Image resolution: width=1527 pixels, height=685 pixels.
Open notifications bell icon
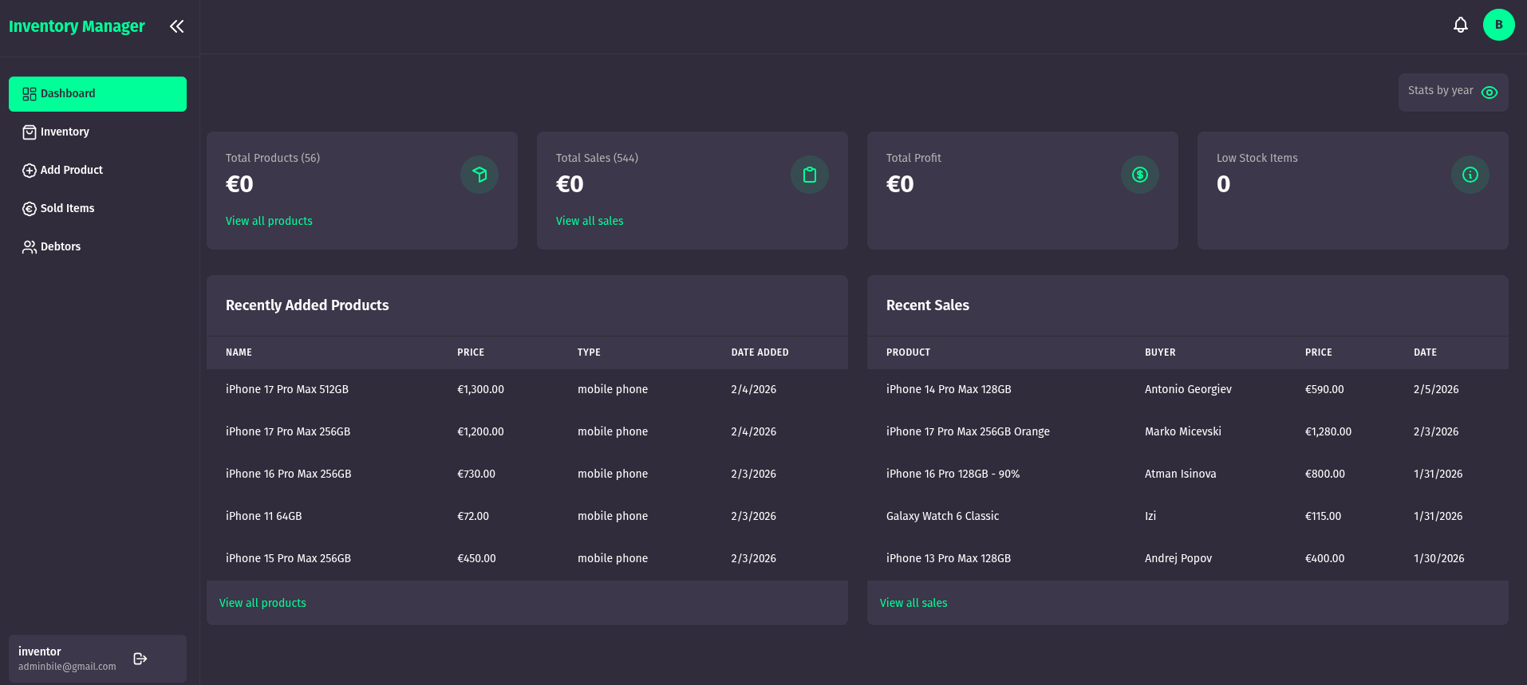(1460, 25)
